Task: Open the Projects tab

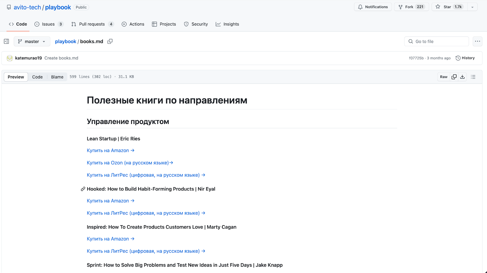Action: [164, 24]
